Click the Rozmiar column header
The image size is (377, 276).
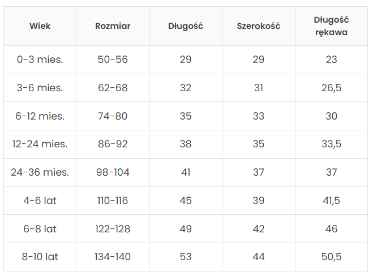coord(113,26)
